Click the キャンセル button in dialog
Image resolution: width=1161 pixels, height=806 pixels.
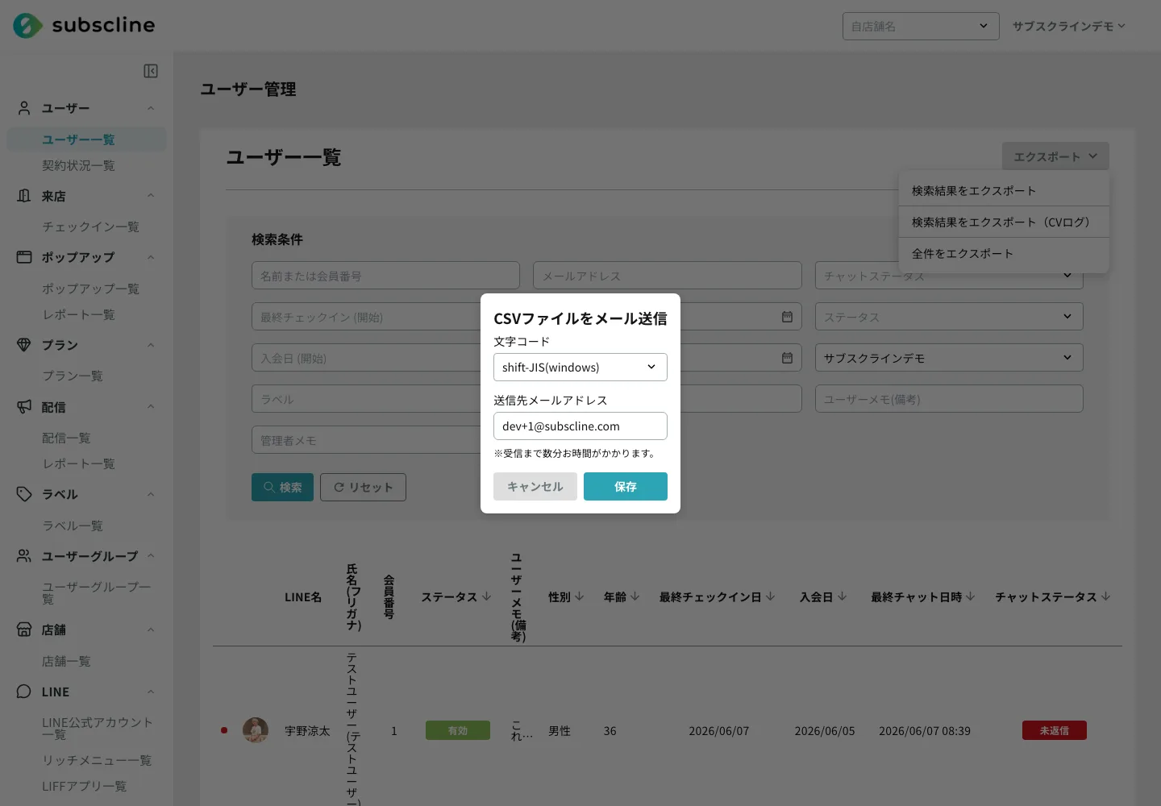pos(535,487)
